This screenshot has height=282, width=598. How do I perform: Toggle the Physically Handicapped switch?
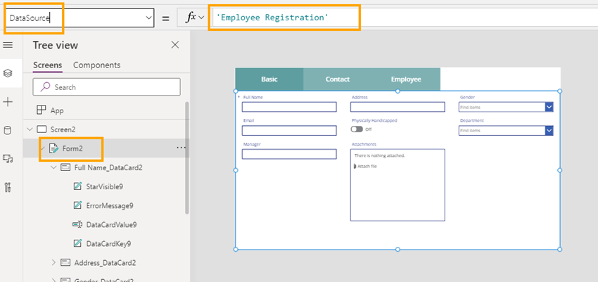[357, 129]
